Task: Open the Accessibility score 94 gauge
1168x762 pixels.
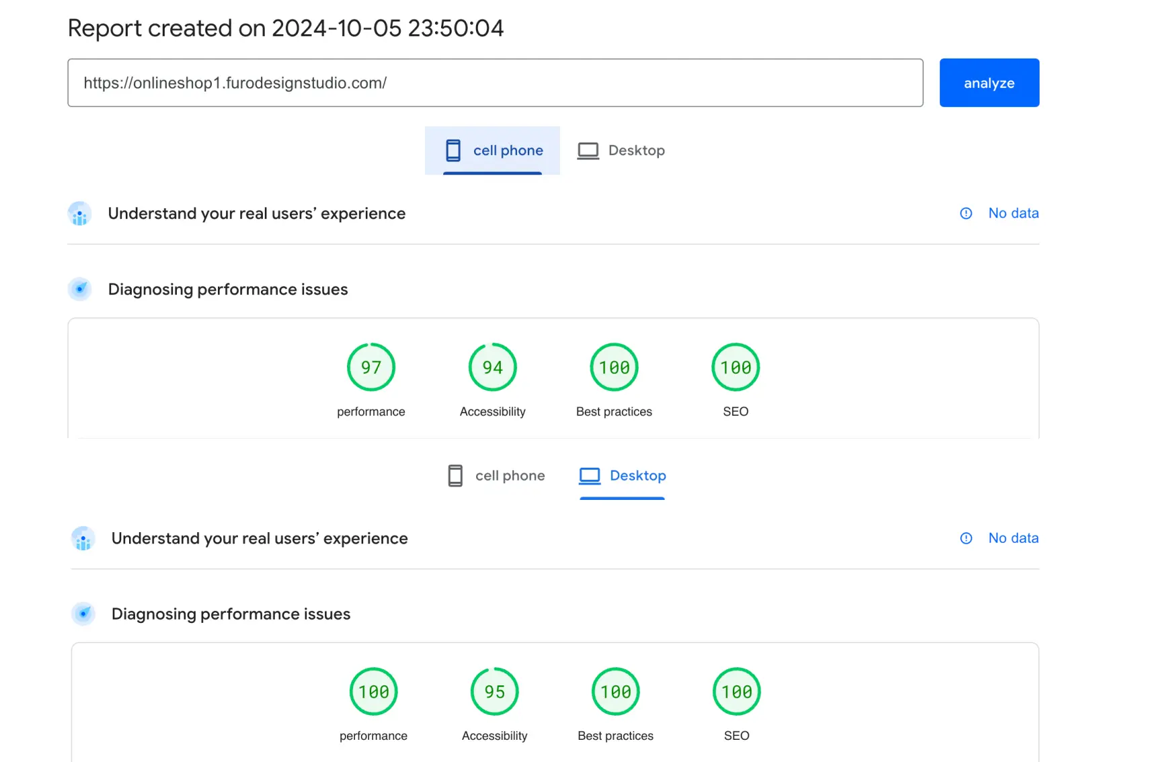Action: [492, 368]
